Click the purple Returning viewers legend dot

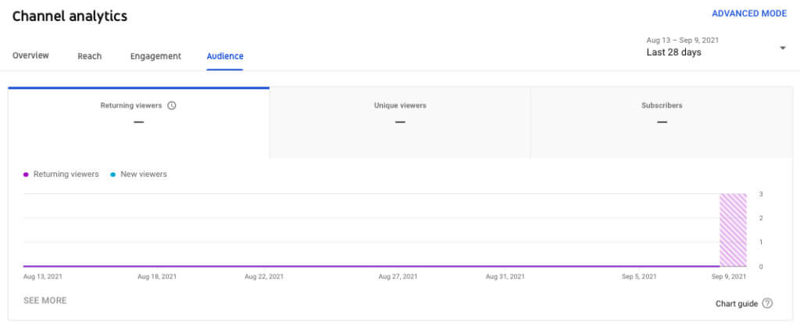27,175
